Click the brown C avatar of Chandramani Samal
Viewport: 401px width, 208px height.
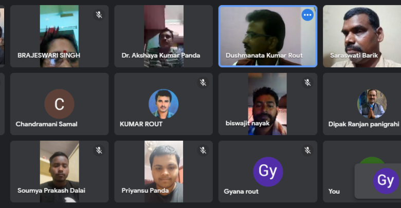[59, 104]
